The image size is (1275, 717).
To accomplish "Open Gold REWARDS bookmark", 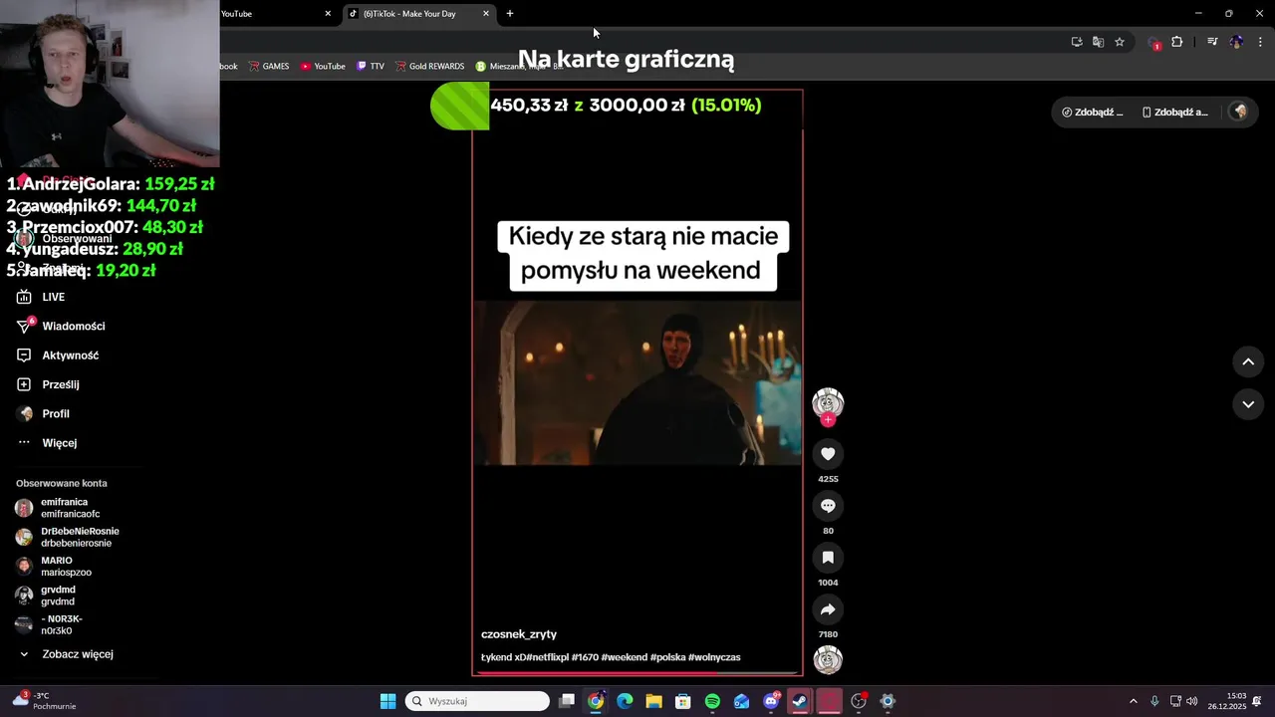I will click(x=429, y=67).
